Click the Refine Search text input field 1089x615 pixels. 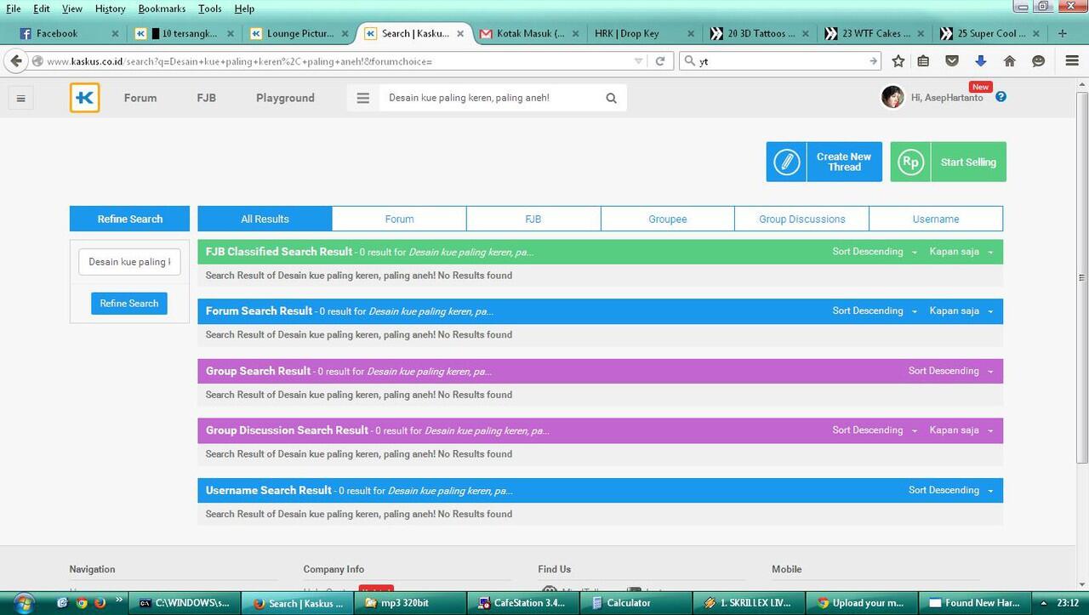[129, 262]
